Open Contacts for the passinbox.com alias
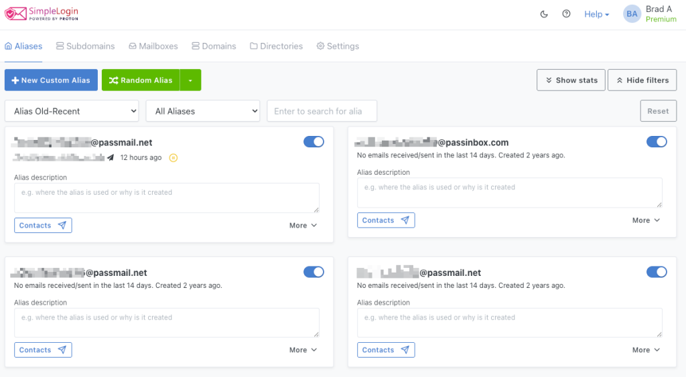Viewport: 686px width, 377px height. pos(386,220)
